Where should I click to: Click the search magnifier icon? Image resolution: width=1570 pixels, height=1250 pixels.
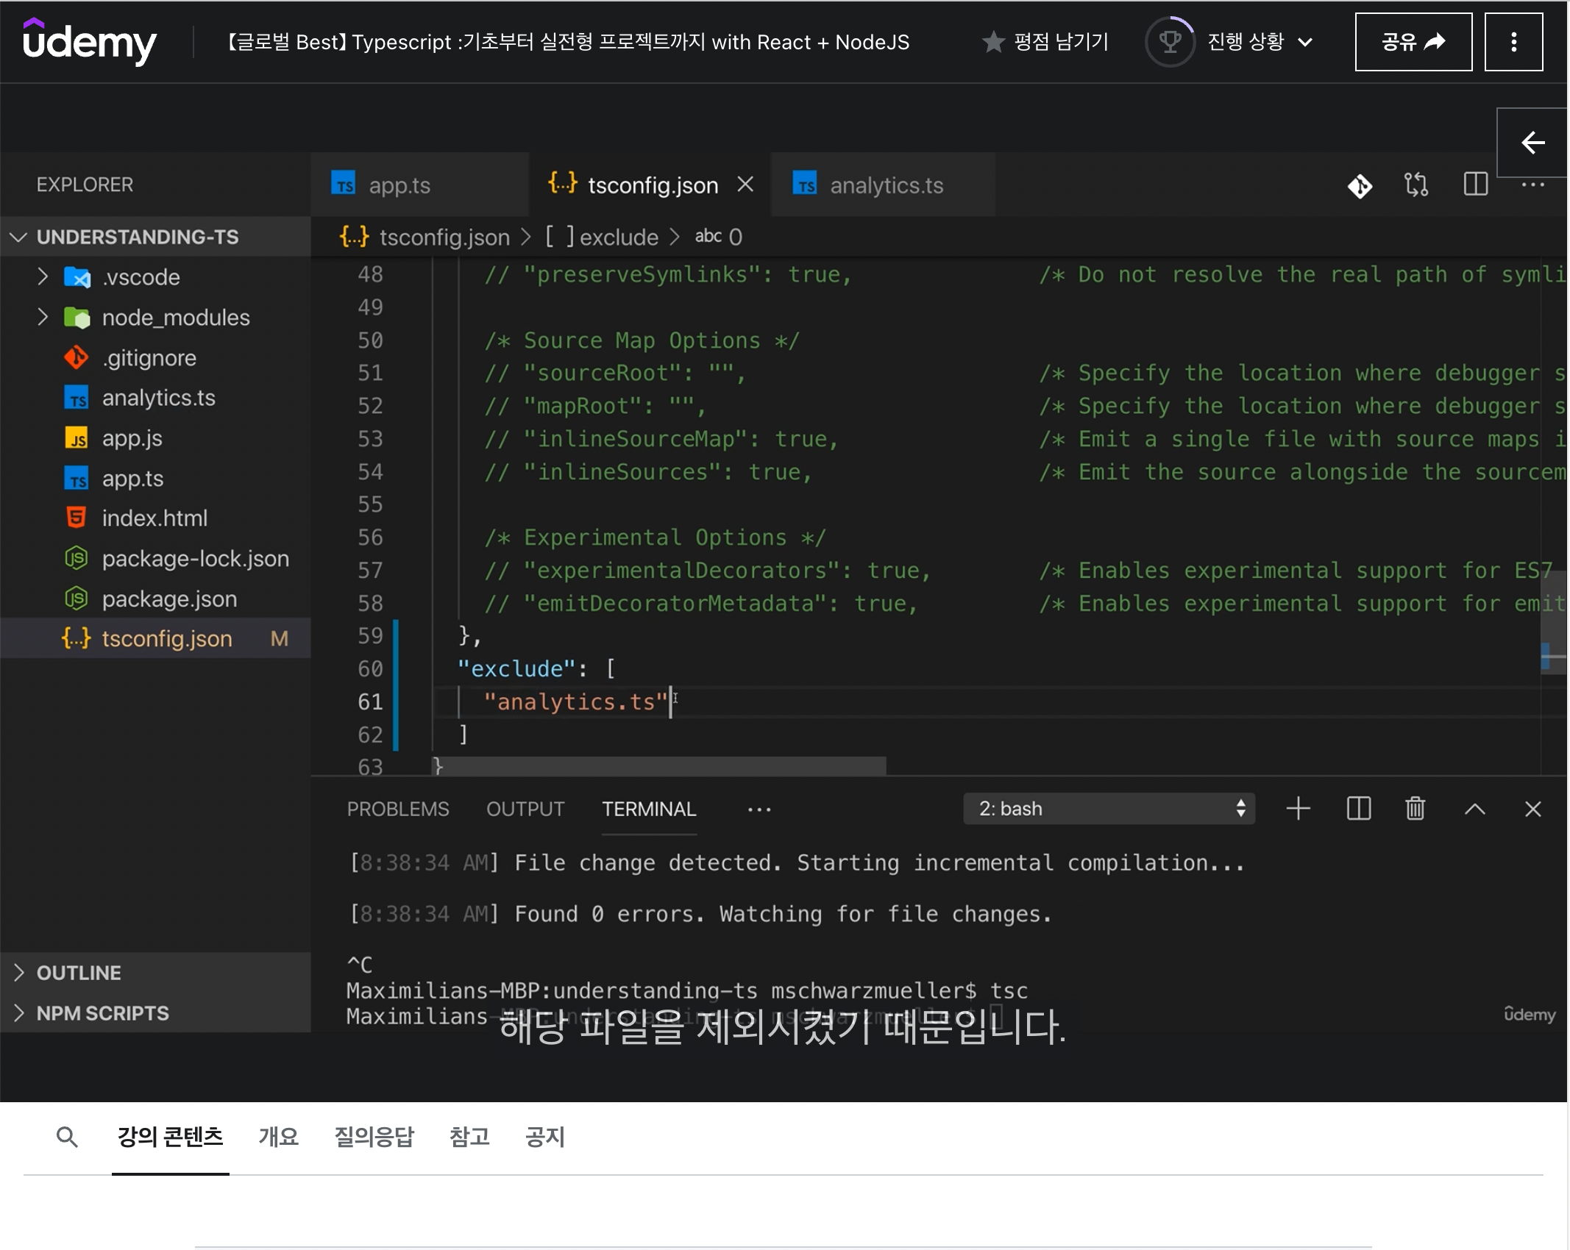point(66,1137)
